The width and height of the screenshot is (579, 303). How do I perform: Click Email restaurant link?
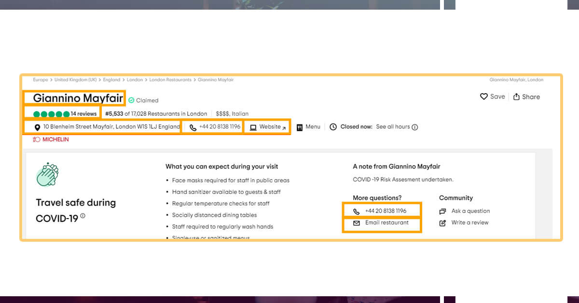pos(386,222)
